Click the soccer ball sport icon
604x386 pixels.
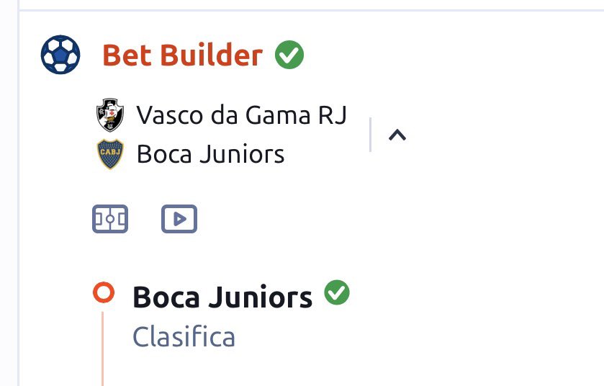60,55
